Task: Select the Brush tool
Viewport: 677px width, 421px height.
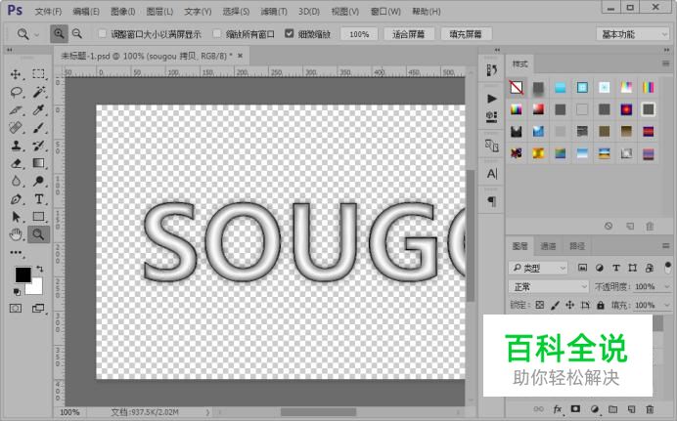Action: pyautogui.click(x=38, y=128)
